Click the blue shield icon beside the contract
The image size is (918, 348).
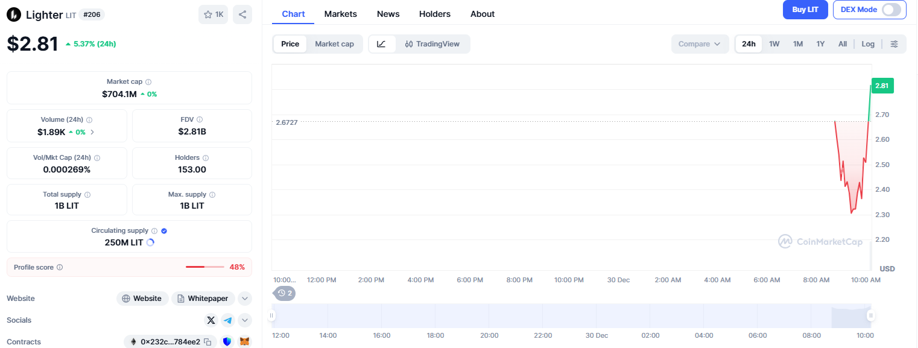(x=227, y=342)
